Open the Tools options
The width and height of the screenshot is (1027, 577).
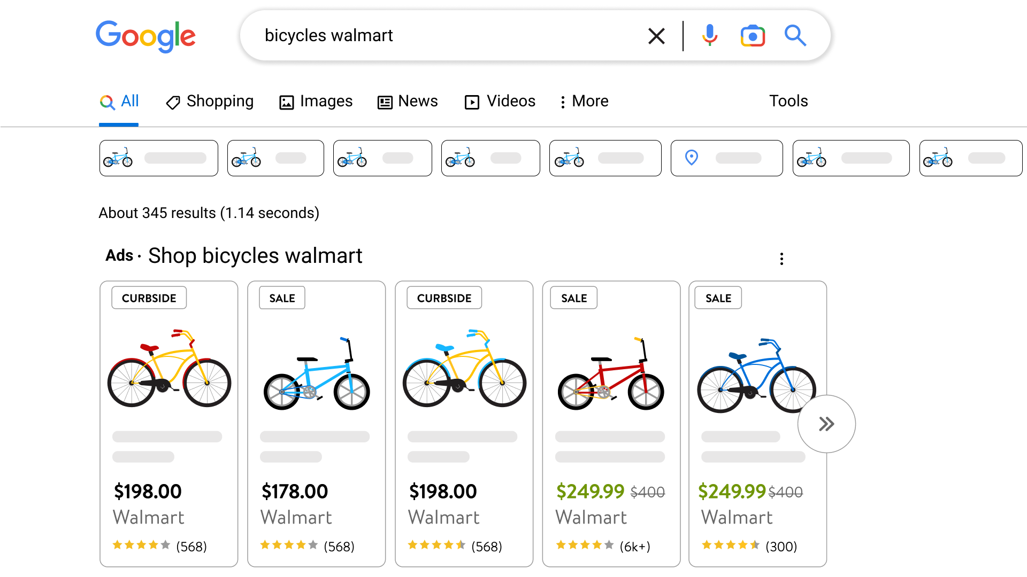point(788,101)
